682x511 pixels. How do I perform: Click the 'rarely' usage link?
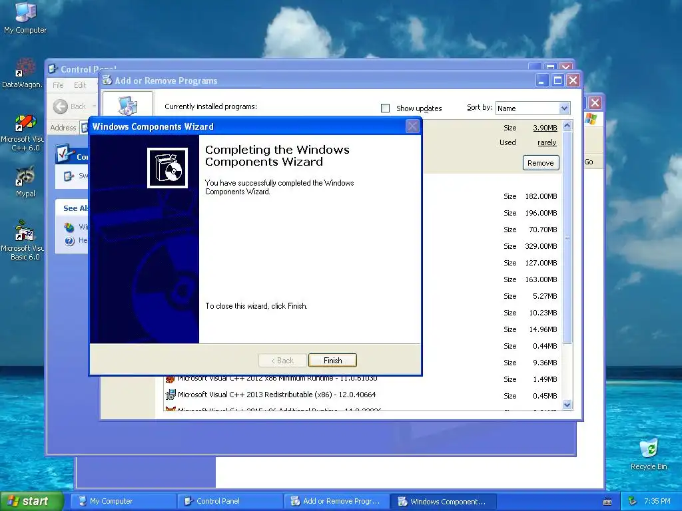point(547,142)
